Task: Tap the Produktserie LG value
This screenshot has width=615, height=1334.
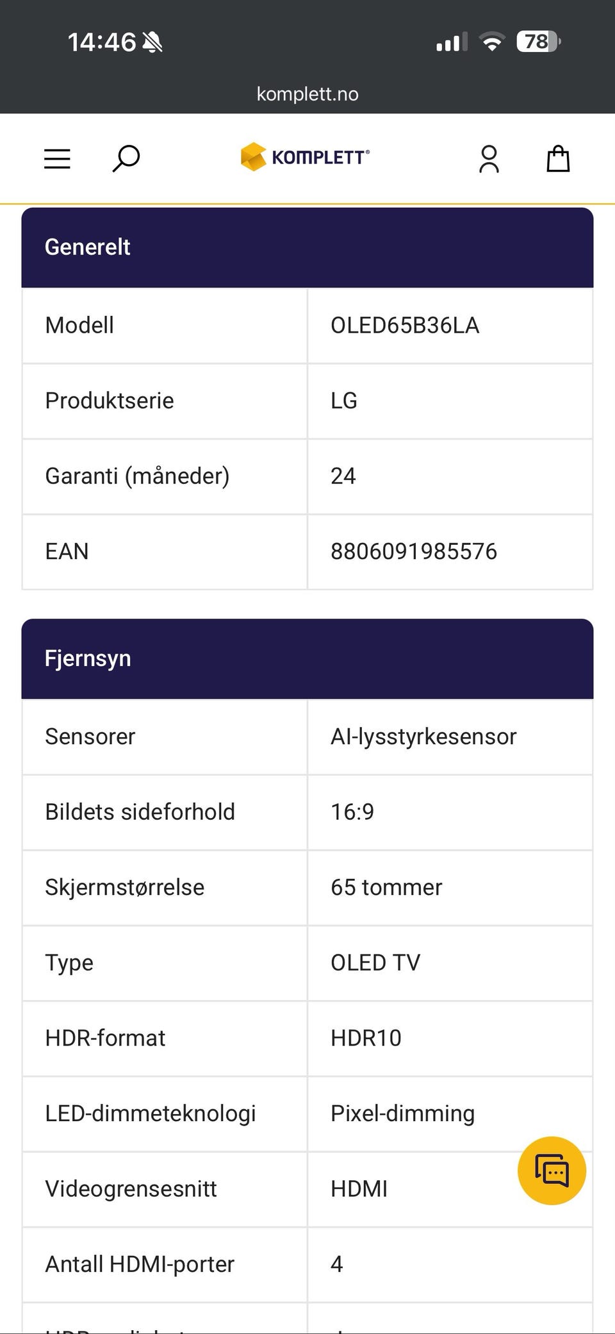Action: [344, 401]
